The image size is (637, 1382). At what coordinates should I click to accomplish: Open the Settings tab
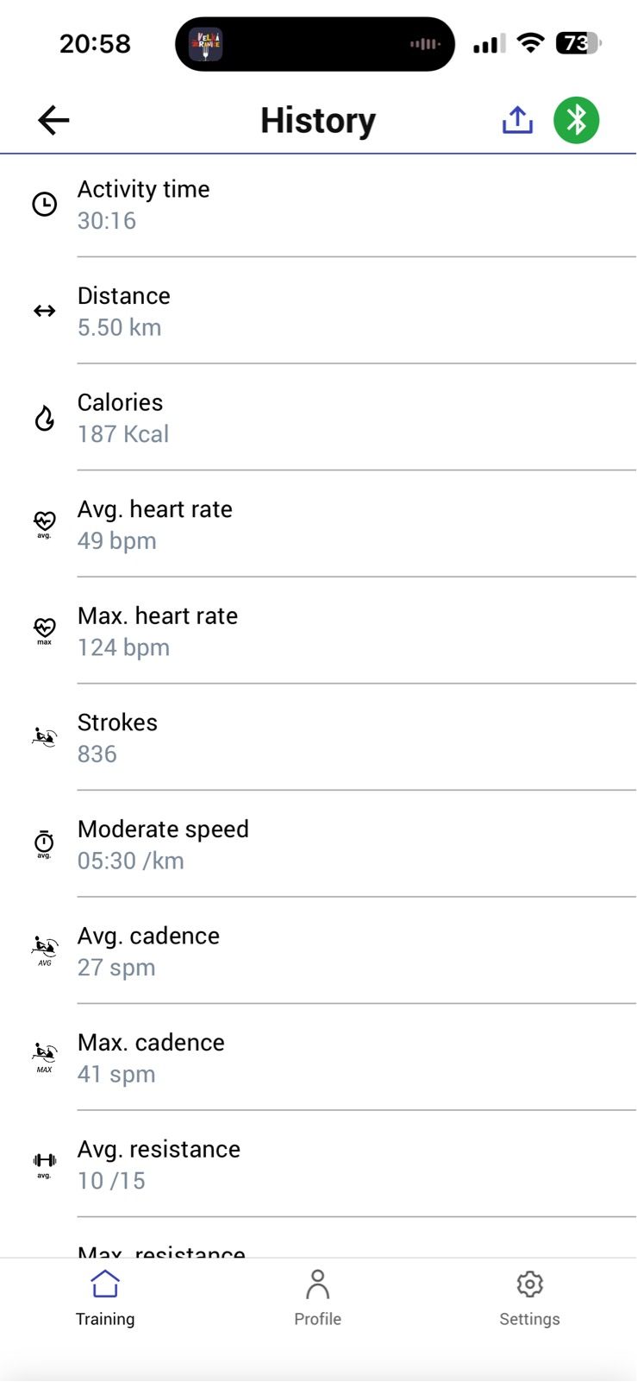(x=529, y=1297)
